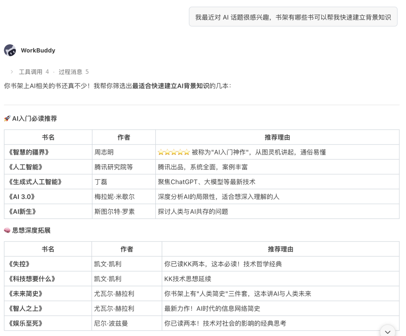The image size is (406, 336).
Task: Select the cell 《AI 3.0》
Action: pyautogui.click(x=48, y=197)
